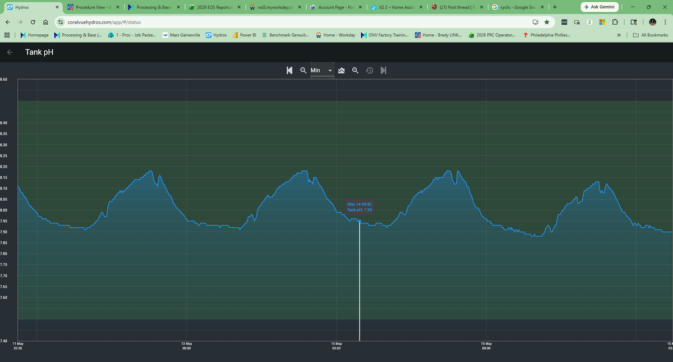Open a new browser tab
Screen dimensions: 673x362
(x=554, y=7)
